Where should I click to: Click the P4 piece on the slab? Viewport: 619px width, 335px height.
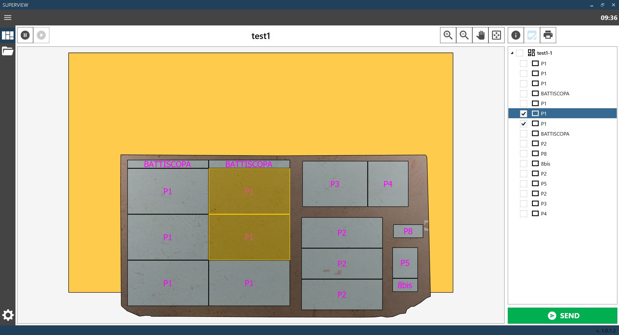(x=388, y=184)
